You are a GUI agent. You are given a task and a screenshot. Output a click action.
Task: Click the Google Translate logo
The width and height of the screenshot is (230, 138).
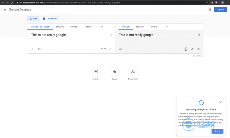pos(20,10)
